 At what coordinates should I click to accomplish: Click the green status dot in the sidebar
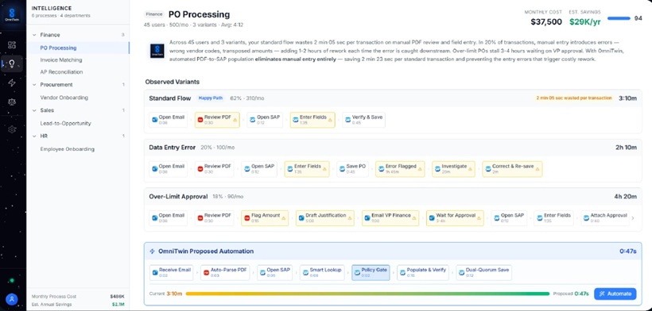12,280
